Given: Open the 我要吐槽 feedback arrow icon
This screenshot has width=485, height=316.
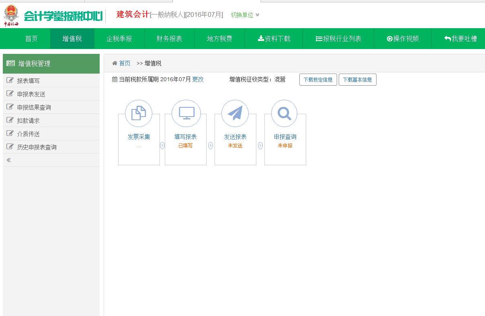Looking at the screenshot, I should [447, 38].
